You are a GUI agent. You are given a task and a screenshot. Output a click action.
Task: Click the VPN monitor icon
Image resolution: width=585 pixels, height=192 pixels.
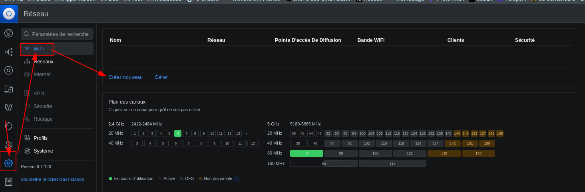pyautogui.click(x=27, y=94)
